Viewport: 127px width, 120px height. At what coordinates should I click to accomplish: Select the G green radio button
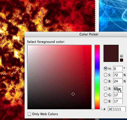[105, 95]
